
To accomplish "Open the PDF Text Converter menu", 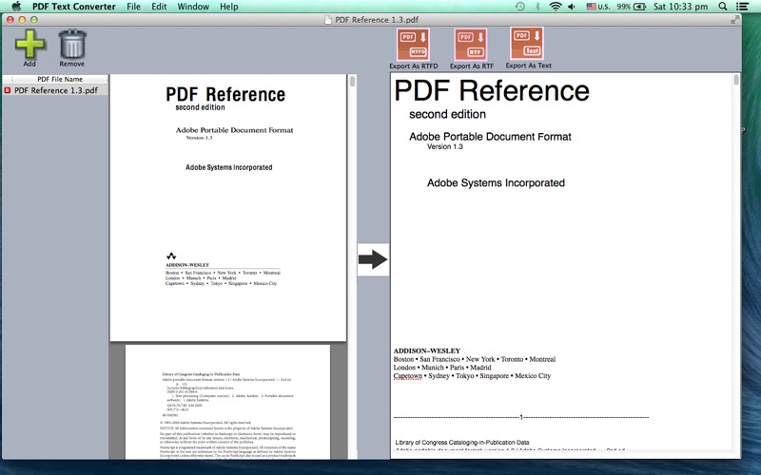I will pos(74,7).
